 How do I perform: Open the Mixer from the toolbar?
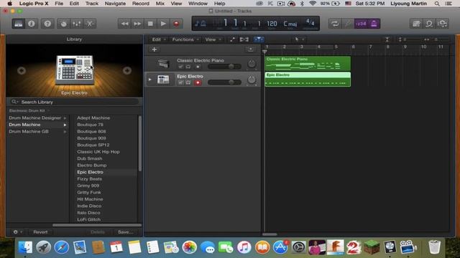77,24
